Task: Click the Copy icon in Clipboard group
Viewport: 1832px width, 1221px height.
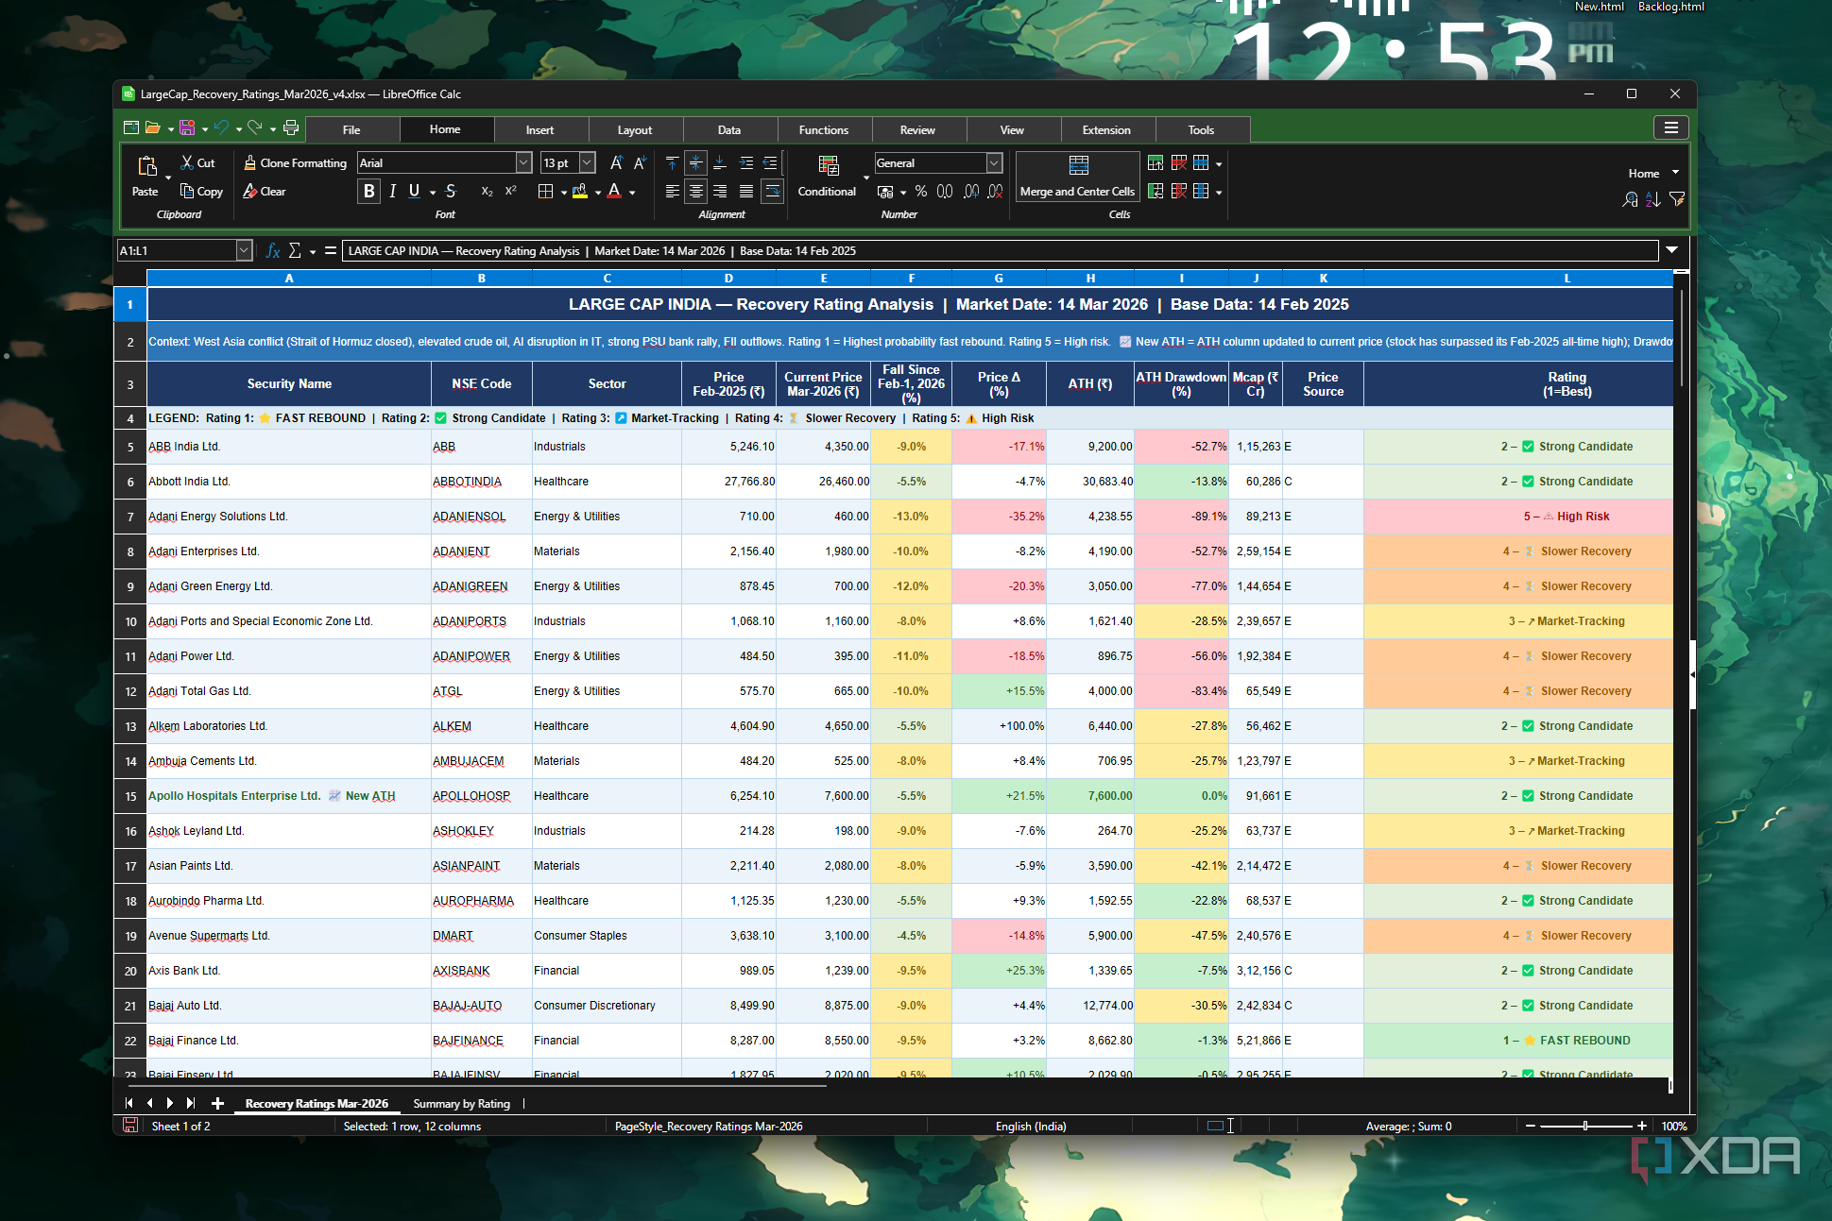Action: click(187, 191)
